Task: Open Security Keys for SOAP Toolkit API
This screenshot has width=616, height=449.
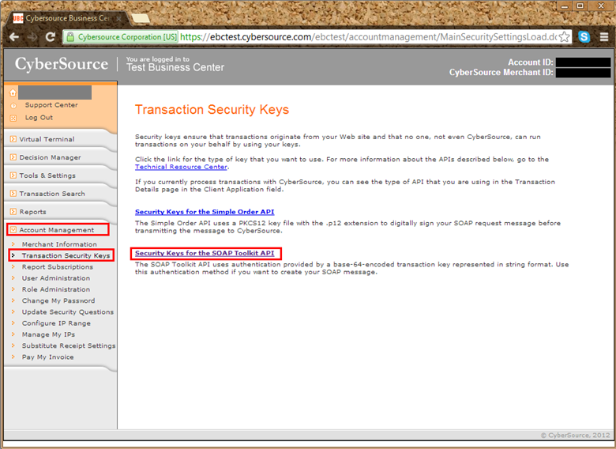Action: coord(205,253)
